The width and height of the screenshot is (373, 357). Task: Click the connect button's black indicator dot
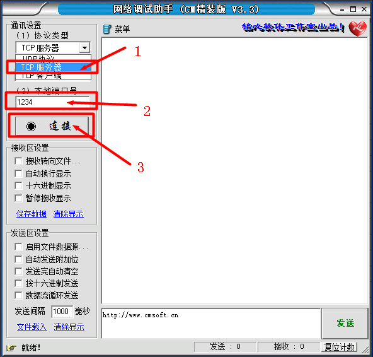point(31,126)
